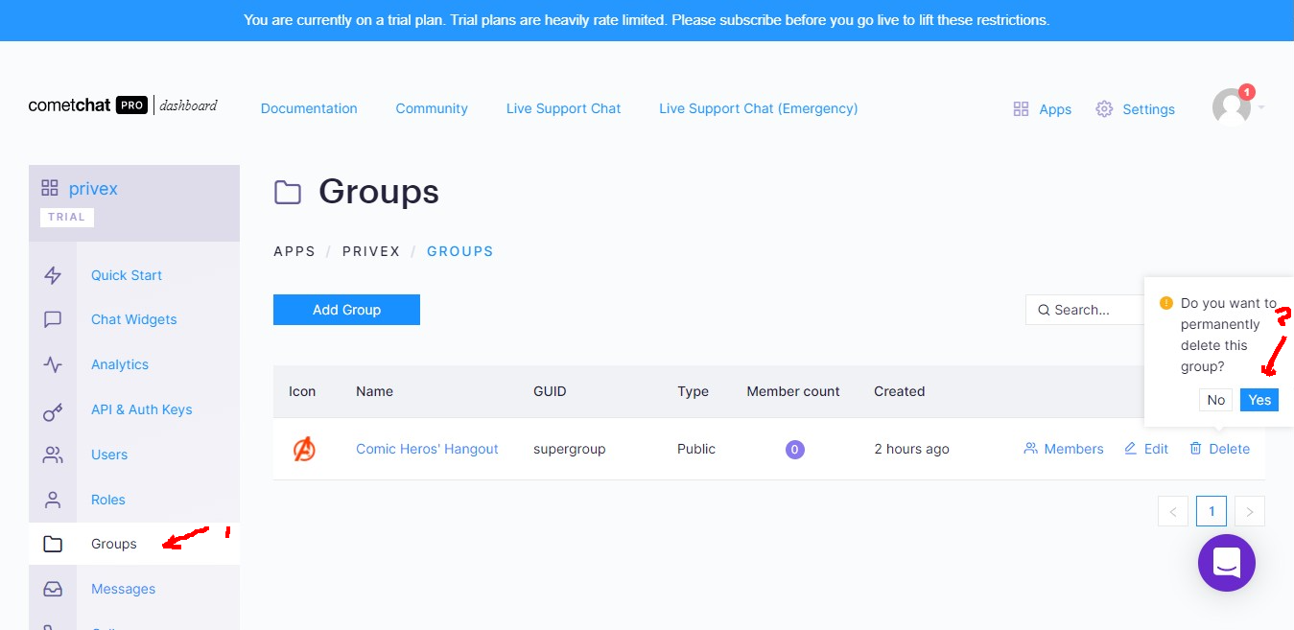This screenshot has height=630, width=1294.
Task: Click the Analytics pulse icon
Action: (x=53, y=364)
